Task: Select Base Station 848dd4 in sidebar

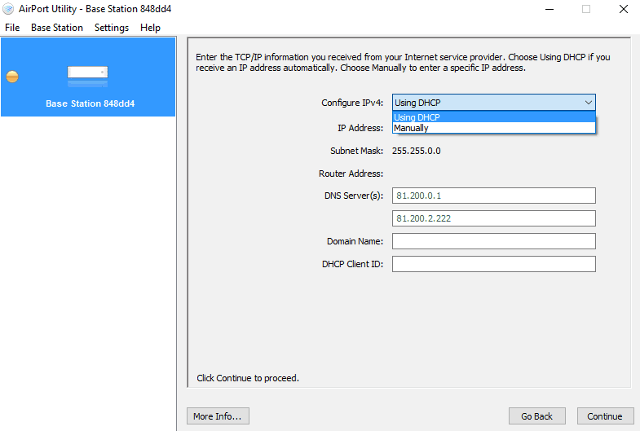Action: [x=88, y=77]
